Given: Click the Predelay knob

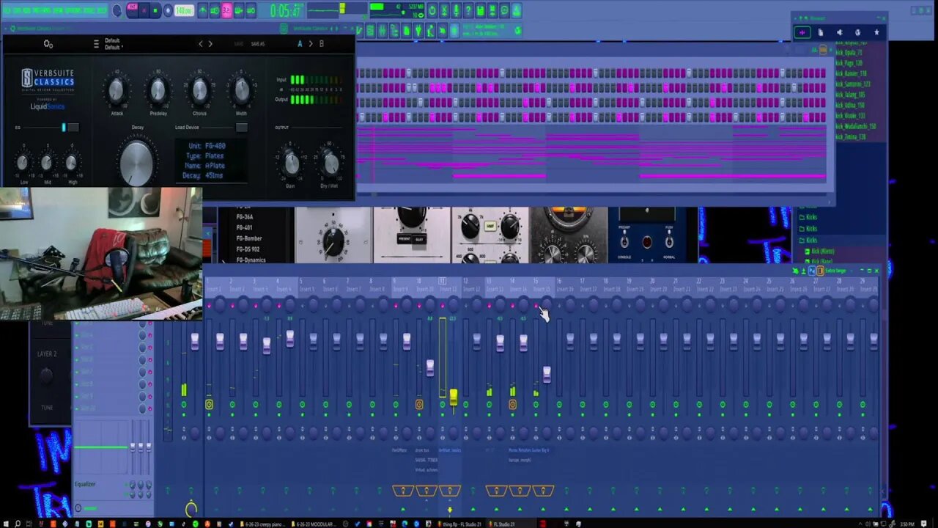Looking at the screenshot, I should tap(158, 91).
